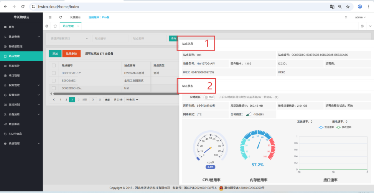Screen dimensions: 374x193
Task: Click the translate page icon
Action: pos(332,6)
